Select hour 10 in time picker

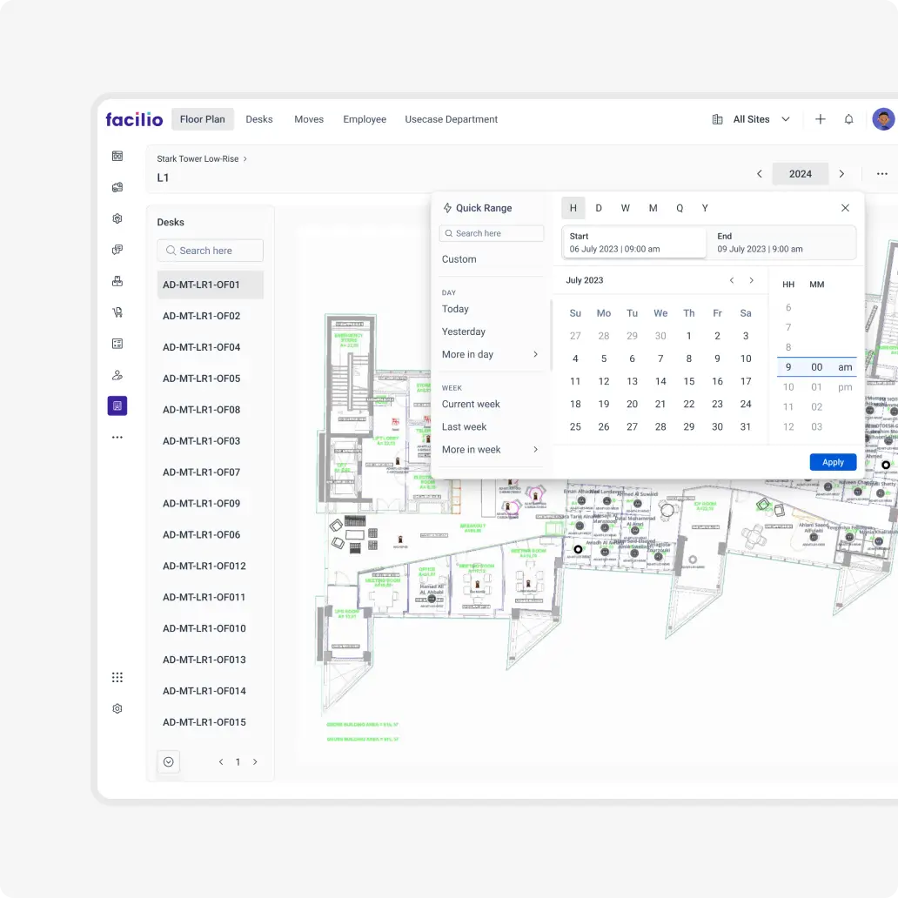(x=788, y=387)
